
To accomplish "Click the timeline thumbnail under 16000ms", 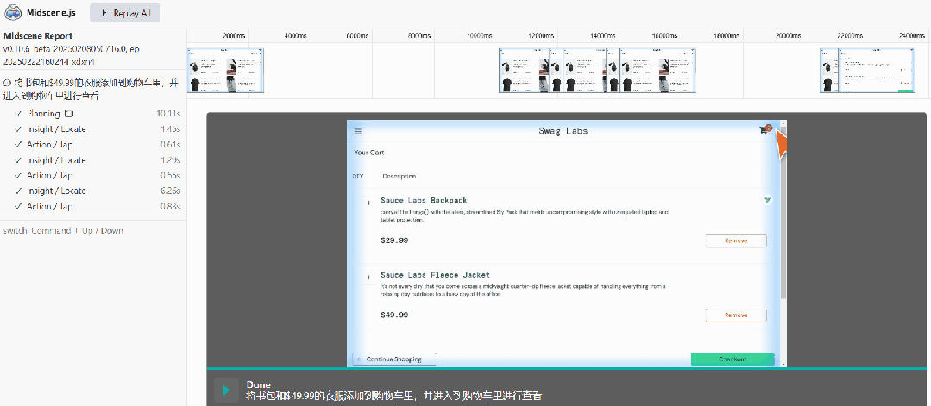I will pos(657,71).
